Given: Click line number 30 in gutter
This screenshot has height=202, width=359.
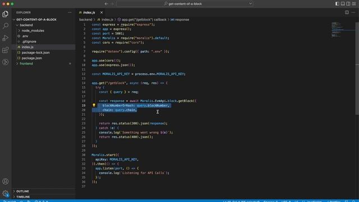Looking at the screenshot, I should click(x=84, y=155).
